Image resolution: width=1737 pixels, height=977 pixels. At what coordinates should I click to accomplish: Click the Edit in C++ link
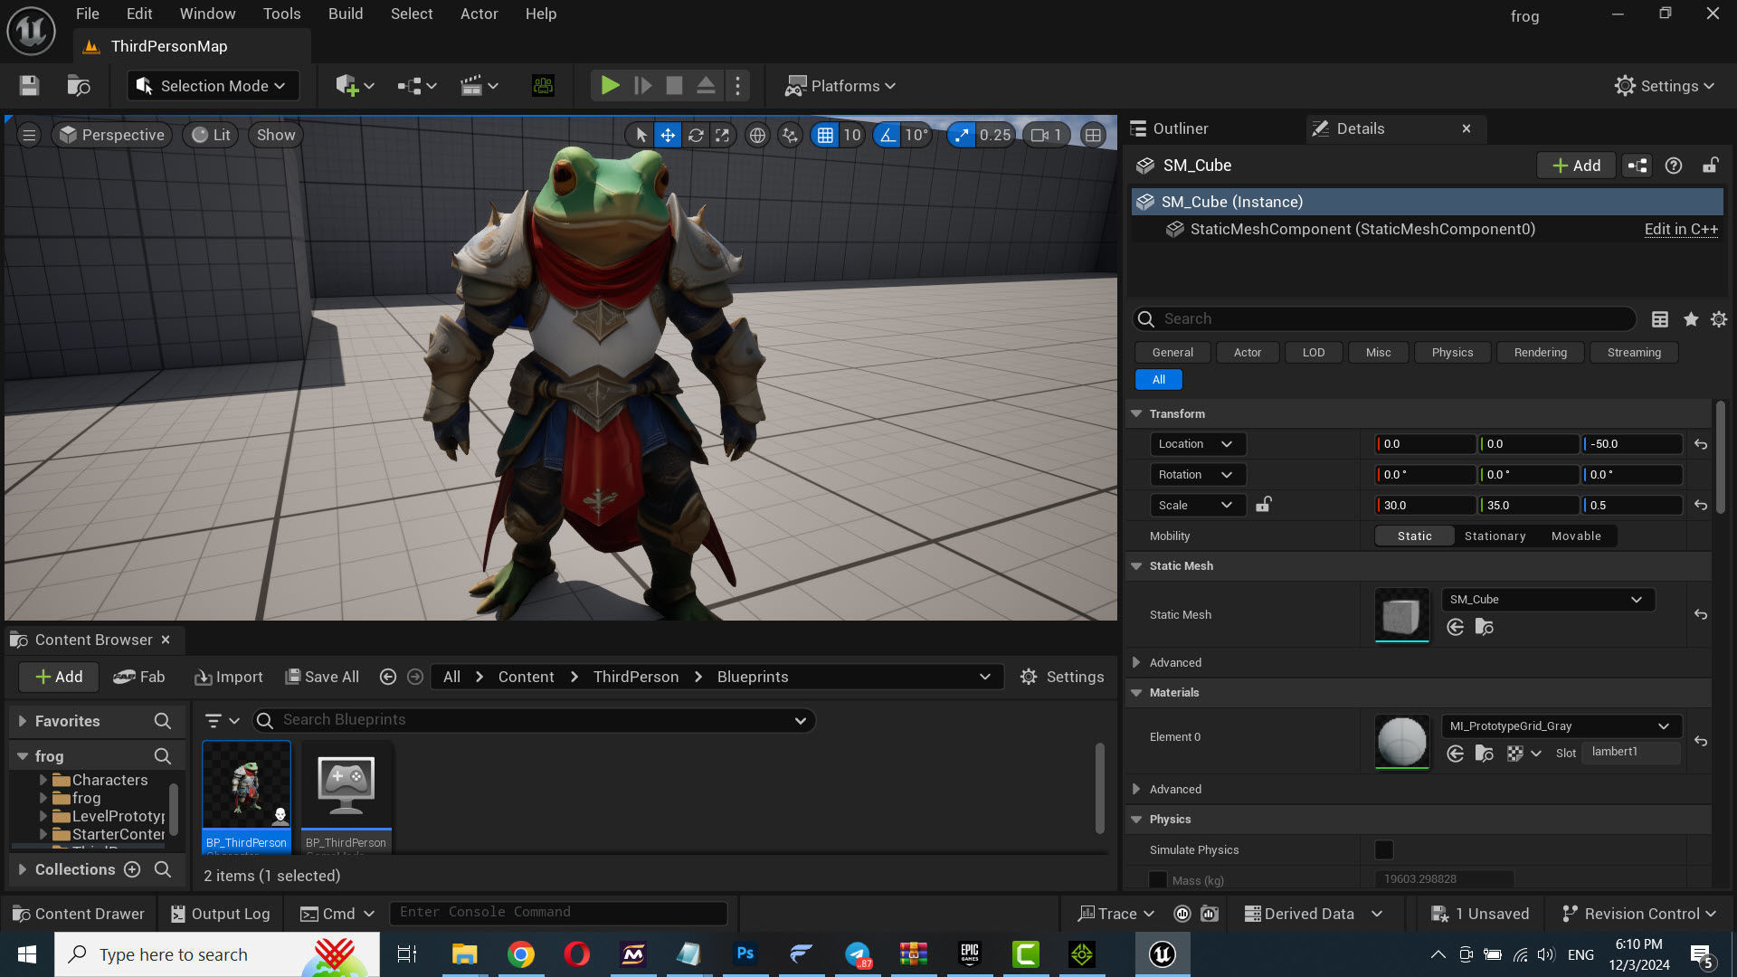click(1681, 230)
